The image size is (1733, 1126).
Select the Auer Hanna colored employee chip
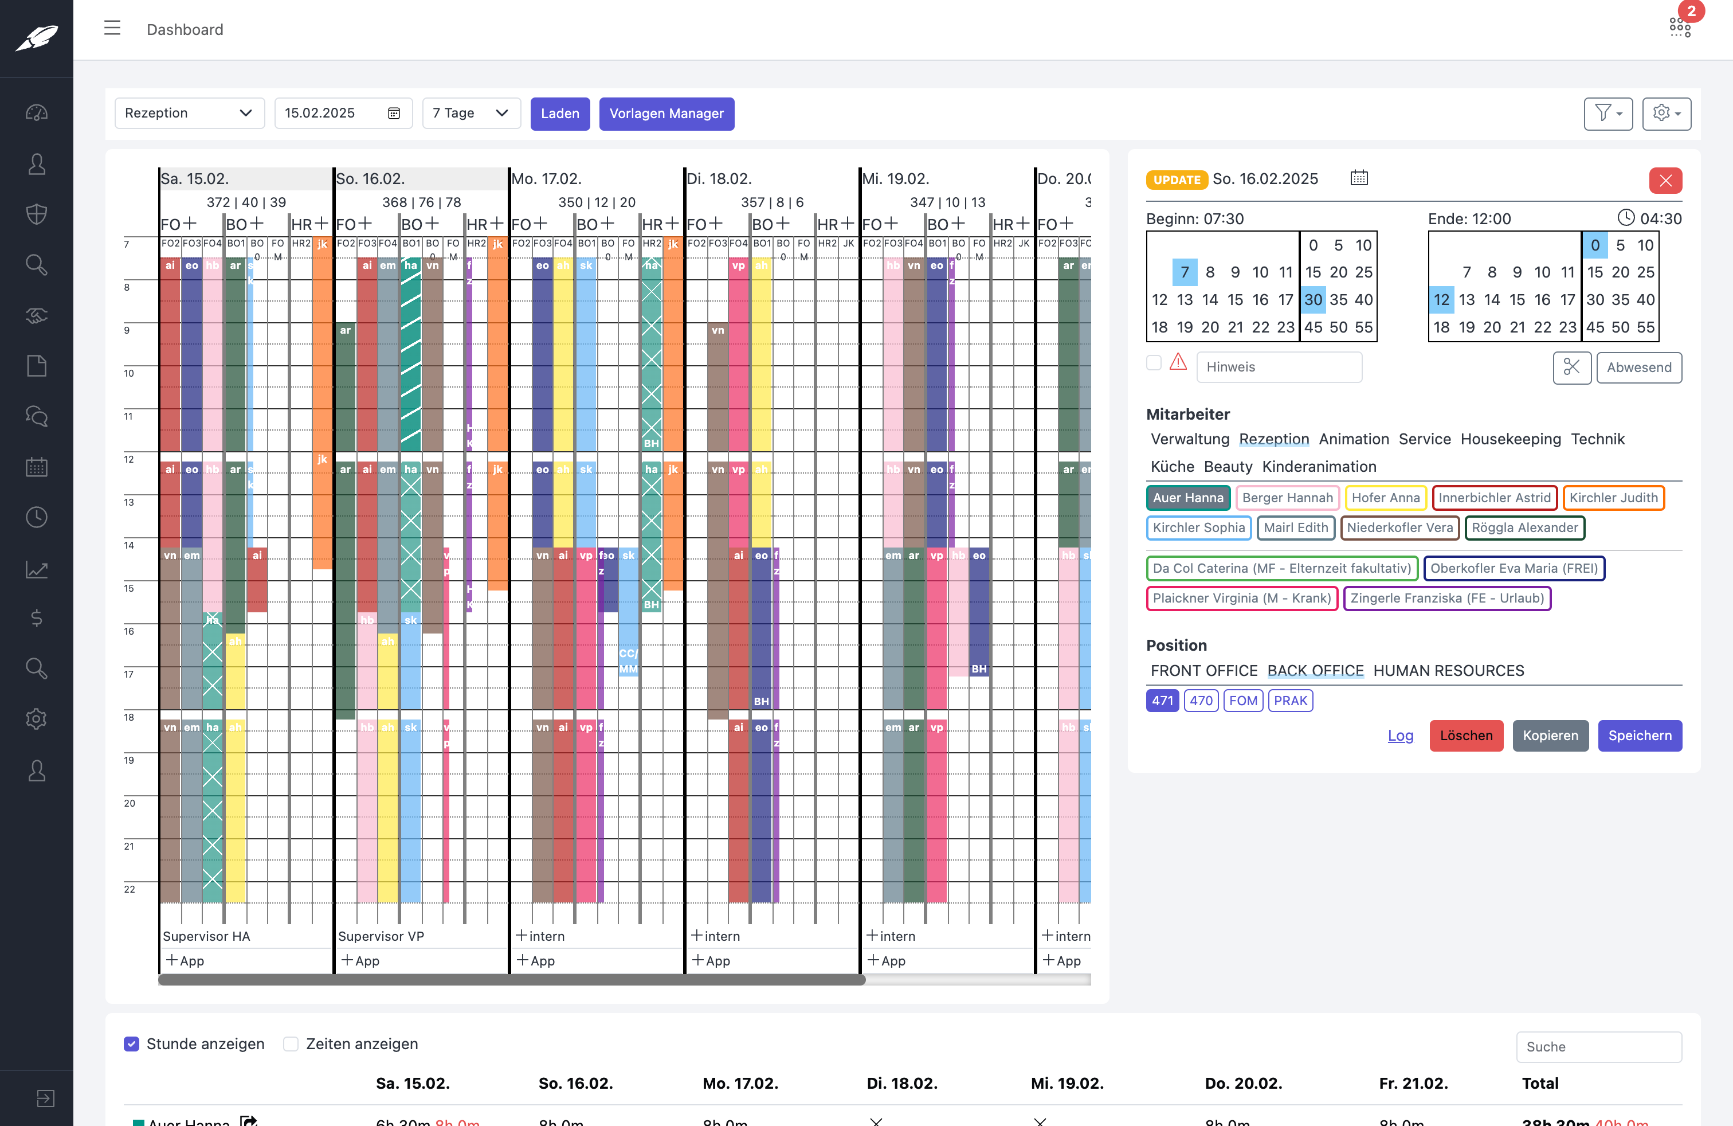click(1187, 498)
